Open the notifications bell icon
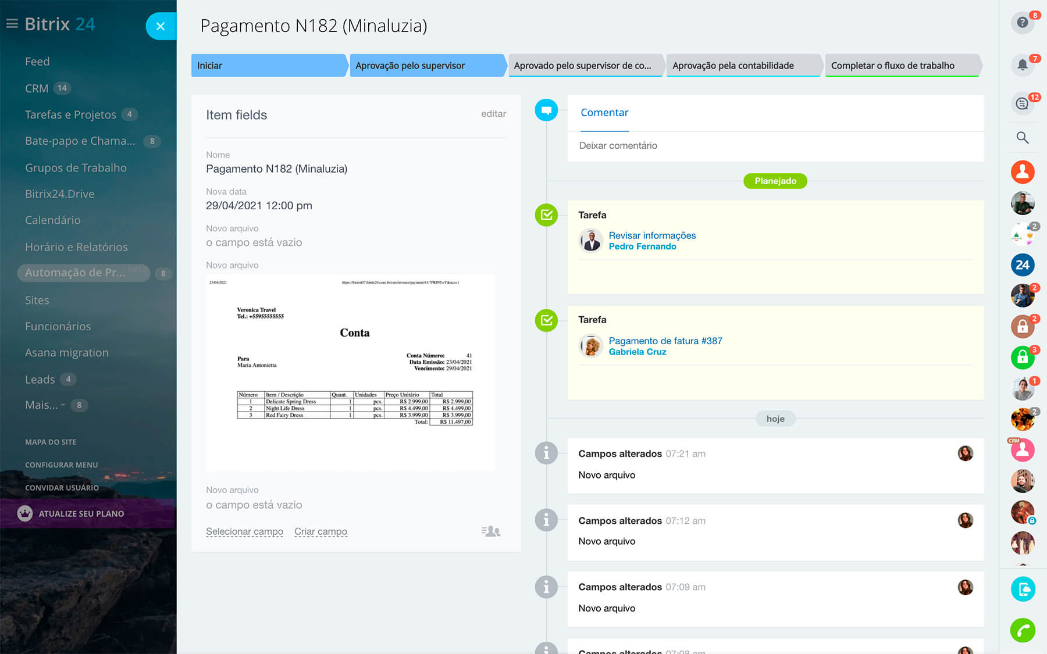 point(1022,65)
